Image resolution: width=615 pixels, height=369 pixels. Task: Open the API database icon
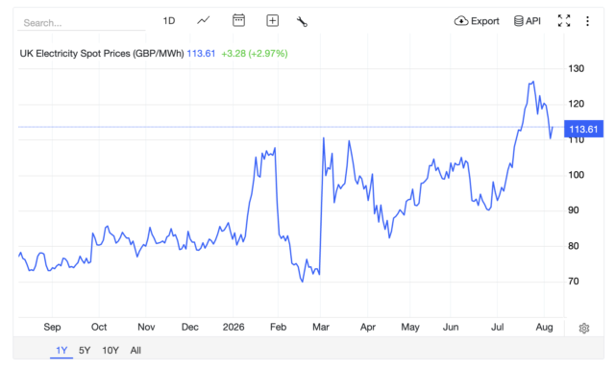(518, 21)
